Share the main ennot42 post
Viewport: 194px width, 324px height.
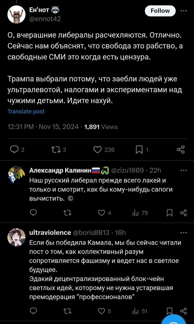point(180,150)
